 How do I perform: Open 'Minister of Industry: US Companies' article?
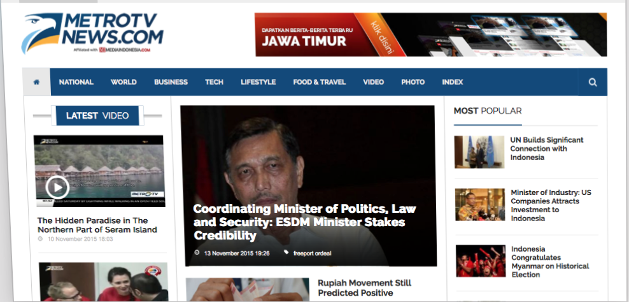click(x=551, y=206)
